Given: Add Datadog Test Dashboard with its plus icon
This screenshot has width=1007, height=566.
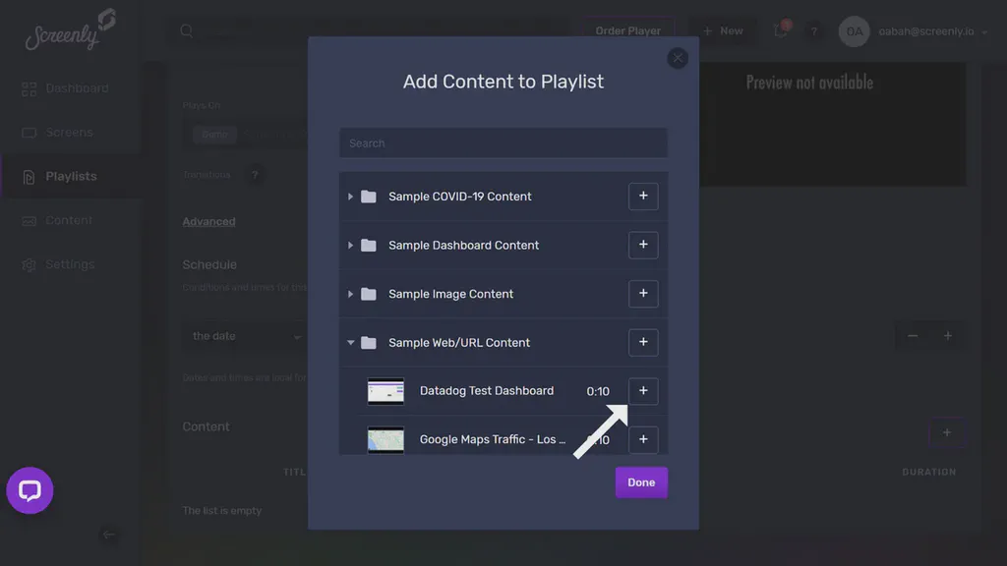Looking at the screenshot, I should [643, 390].
